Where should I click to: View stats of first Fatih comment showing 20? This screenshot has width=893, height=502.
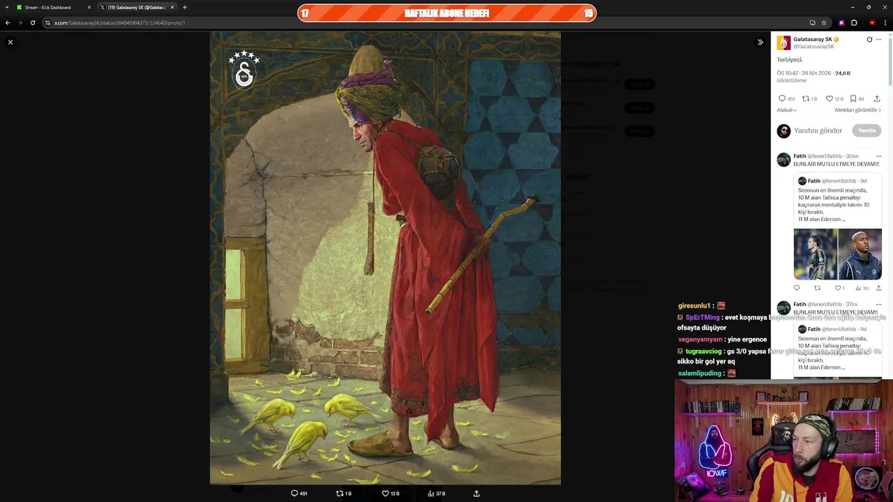coord(862,288)
